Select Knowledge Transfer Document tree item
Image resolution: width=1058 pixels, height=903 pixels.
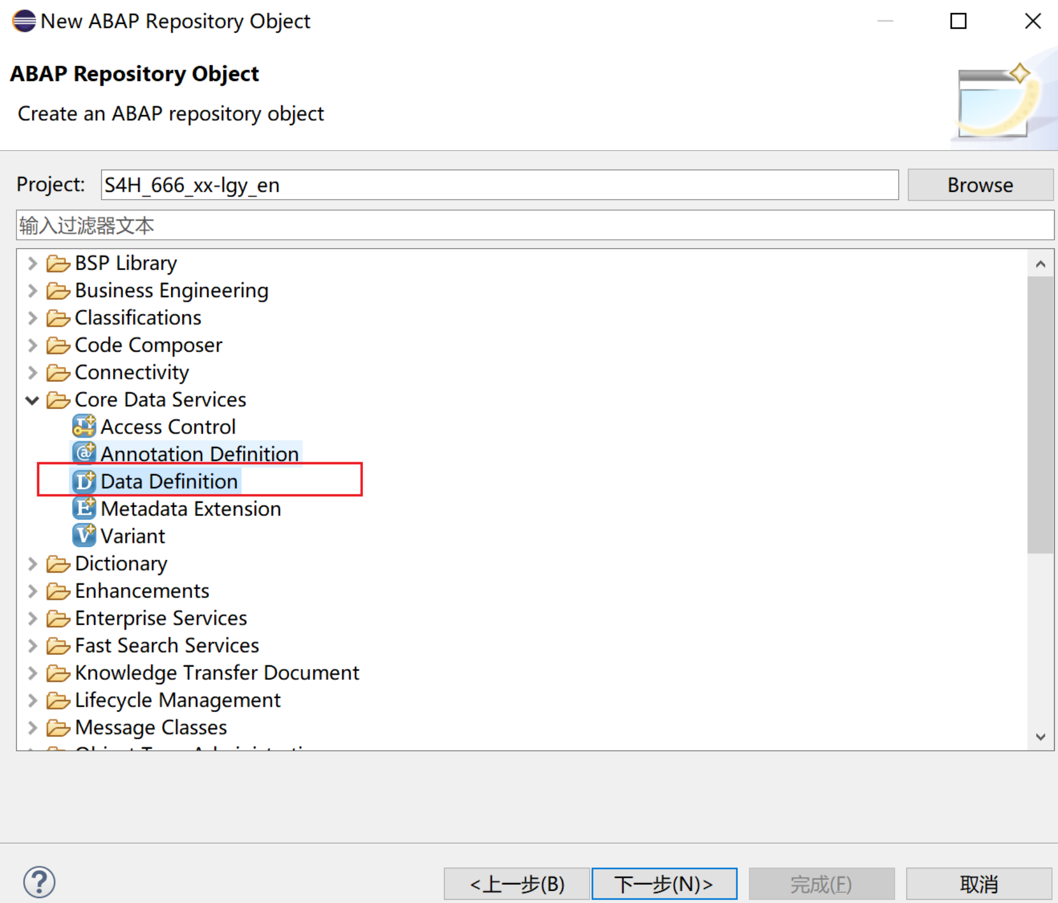[217, 673]
